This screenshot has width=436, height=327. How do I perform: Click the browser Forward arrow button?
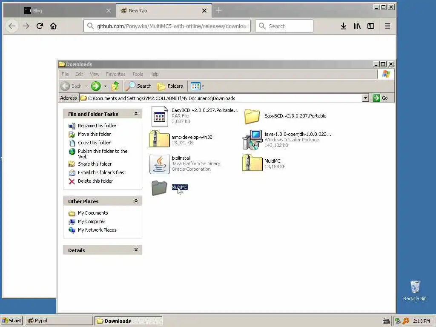pos(26,26)
